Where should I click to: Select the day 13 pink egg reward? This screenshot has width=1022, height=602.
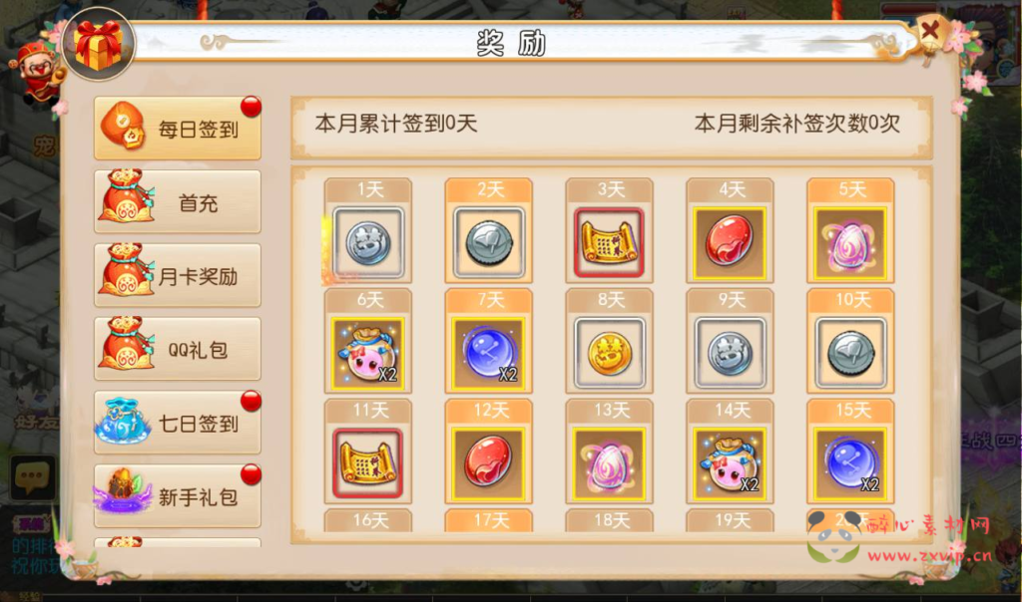pyautogui.click(x=609, y=464)
